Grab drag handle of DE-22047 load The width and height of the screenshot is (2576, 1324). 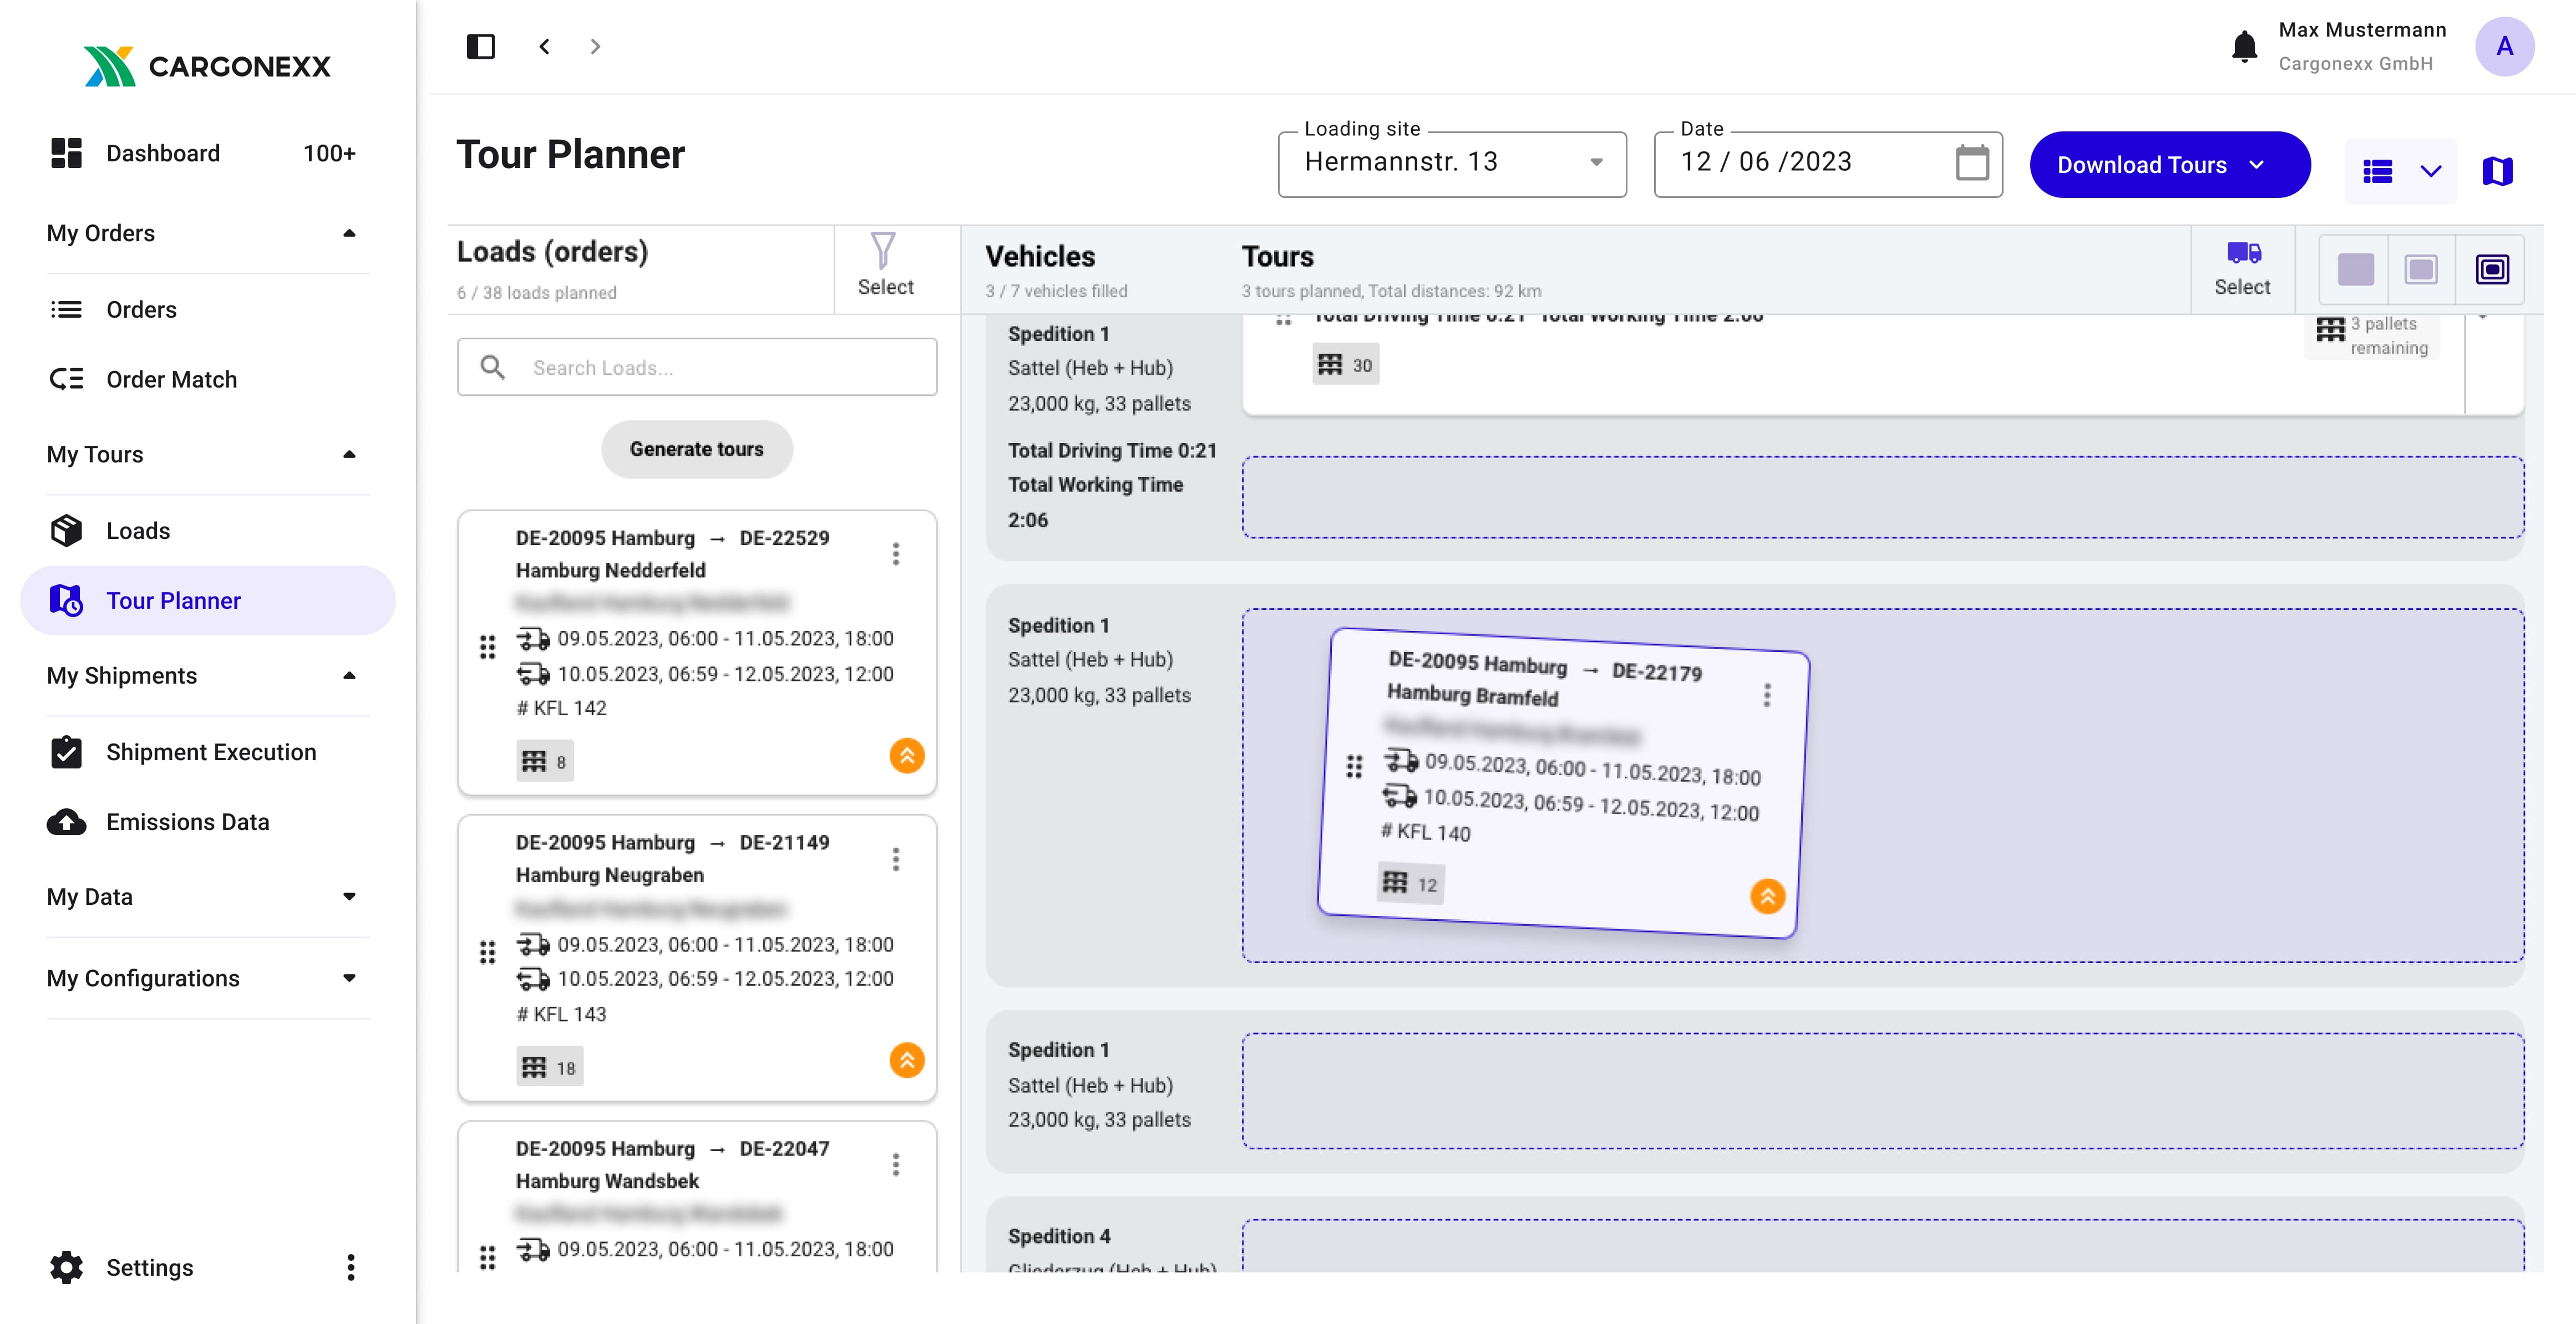point(487,1257)
